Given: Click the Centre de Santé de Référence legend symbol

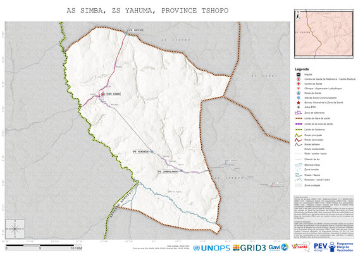Looking at the screenshot, I should pos(298,79).
